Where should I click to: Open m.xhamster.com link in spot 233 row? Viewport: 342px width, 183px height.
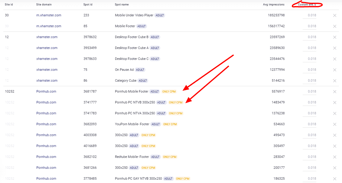(x=49, y=15)
